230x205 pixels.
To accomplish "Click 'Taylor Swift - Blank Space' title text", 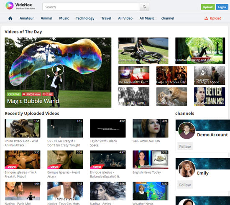I will (103, 143).
